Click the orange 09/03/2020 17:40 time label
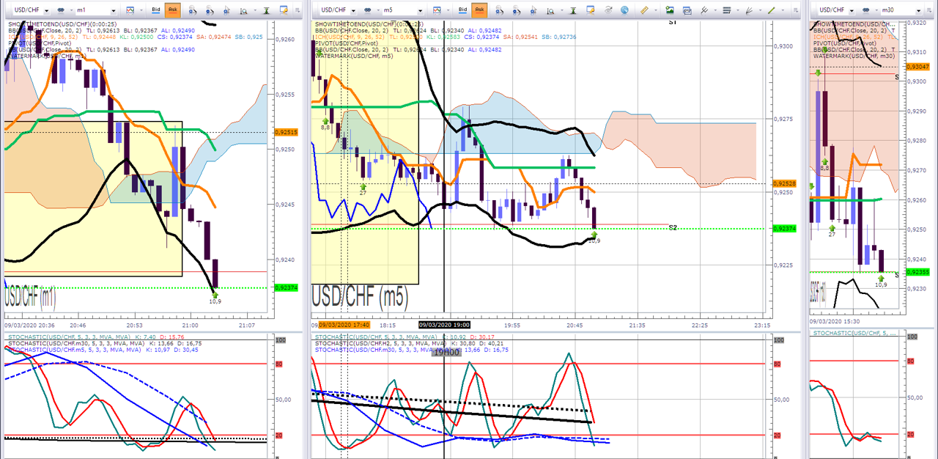 344,324
